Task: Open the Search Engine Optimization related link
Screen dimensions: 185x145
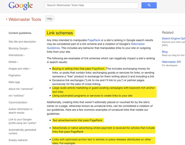Action: pyautogui.click(x=173, y=39)
